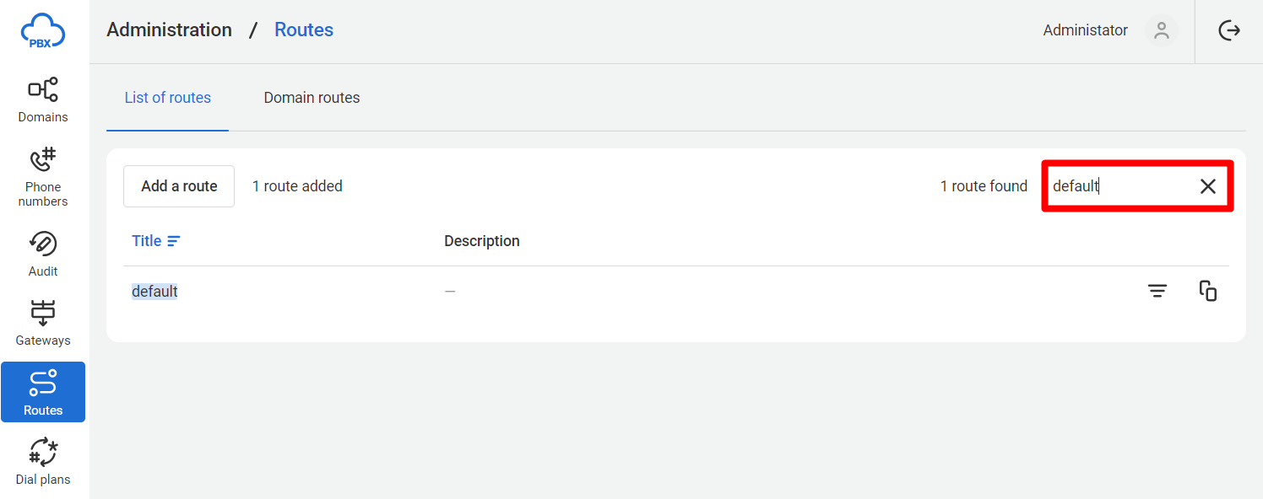Copy the default route
Image resolution: width=1263 pixels, height=499 pixels.
(1208, 291)
